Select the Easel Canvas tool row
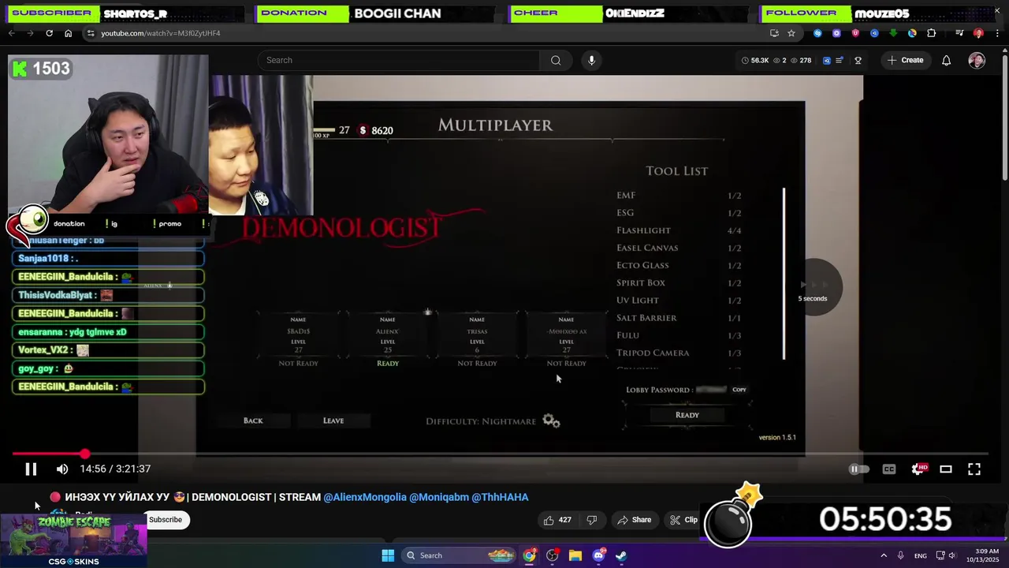This screenshot has width=1009, height=568. pos(679,248)
